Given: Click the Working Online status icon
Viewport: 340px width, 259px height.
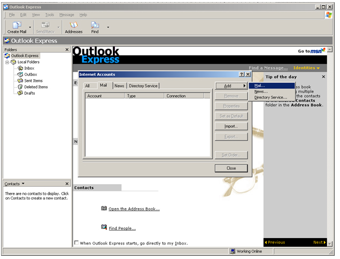Looking at the screenshot, I should click(x=233, y=252).
